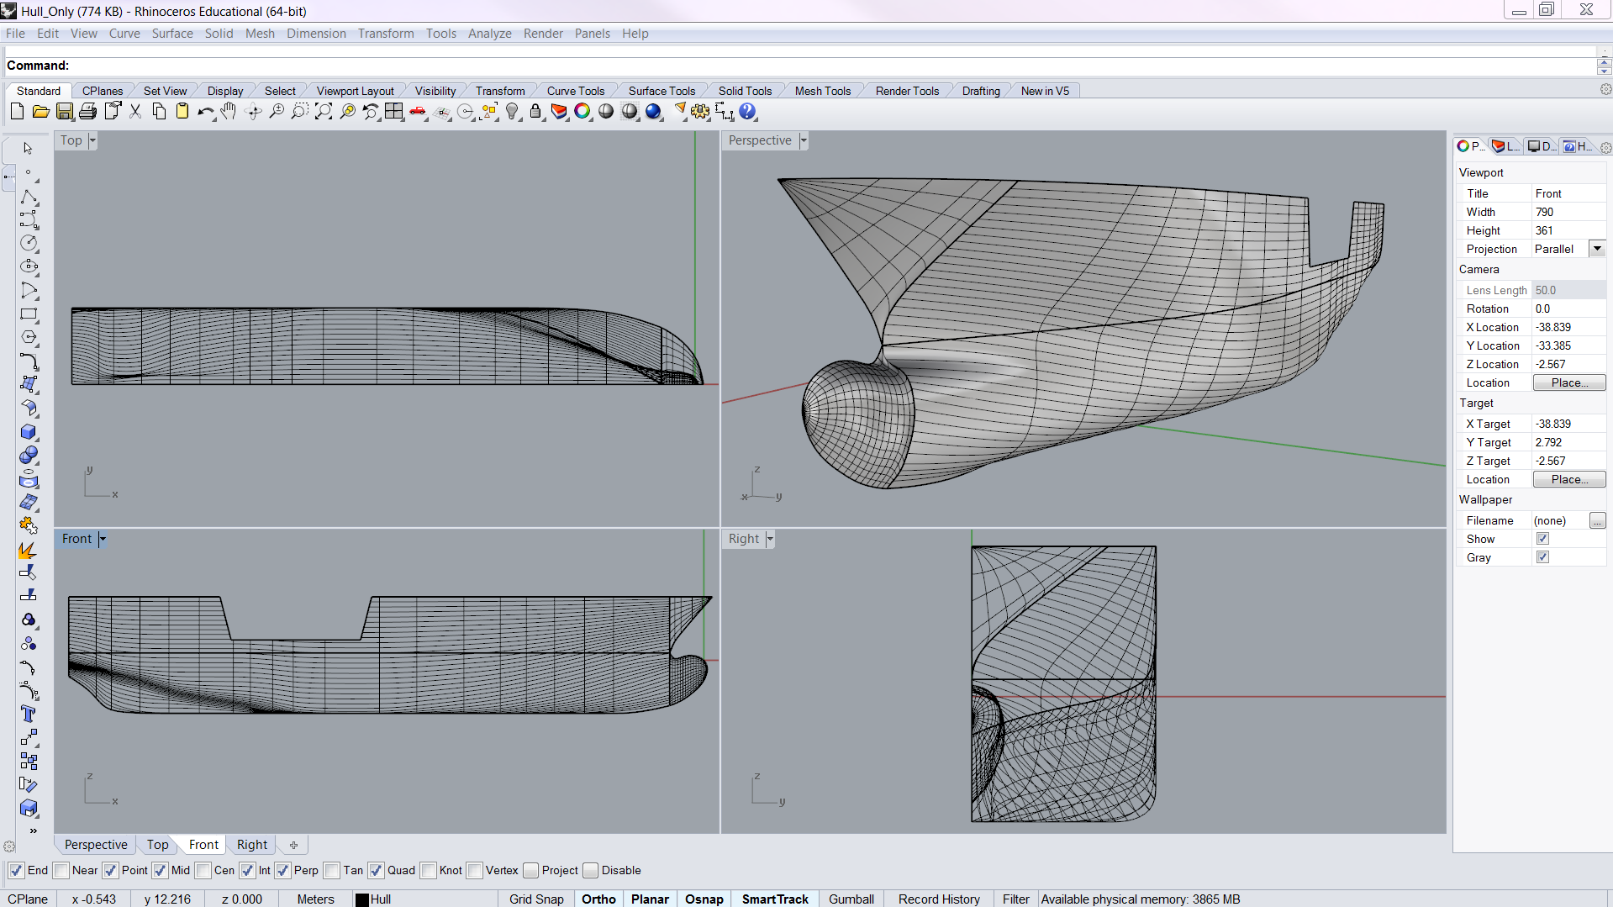Select the Pan view hand tool
This screenshot has width=1613, height=907.
point(229,112)
